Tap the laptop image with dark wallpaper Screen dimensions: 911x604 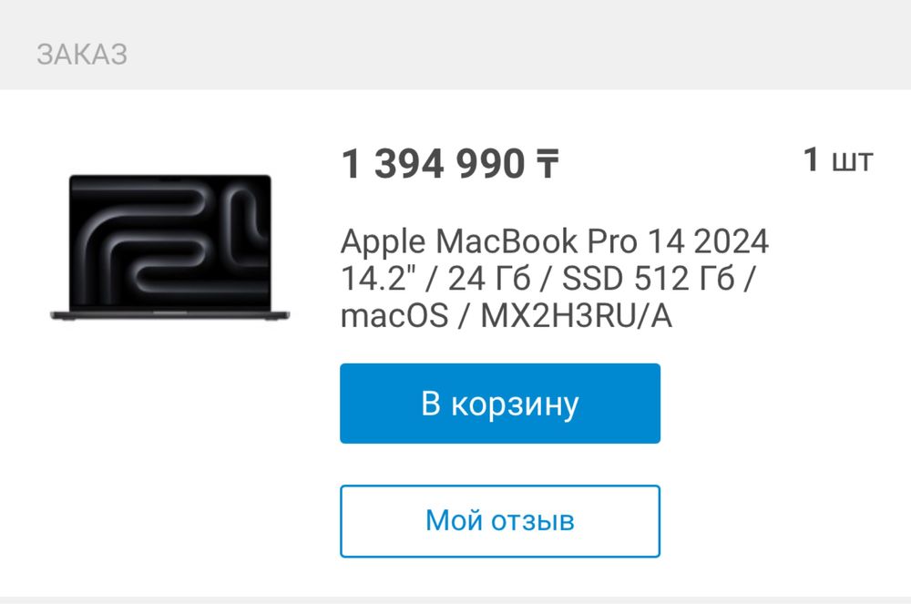point(169,248)
